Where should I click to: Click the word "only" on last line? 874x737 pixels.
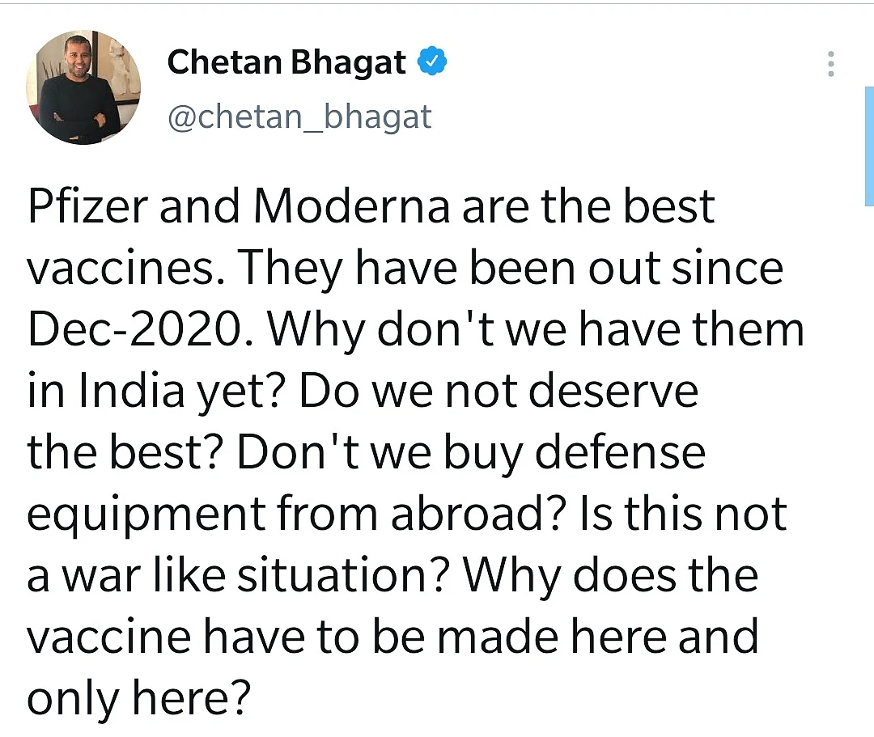(73, 700)
